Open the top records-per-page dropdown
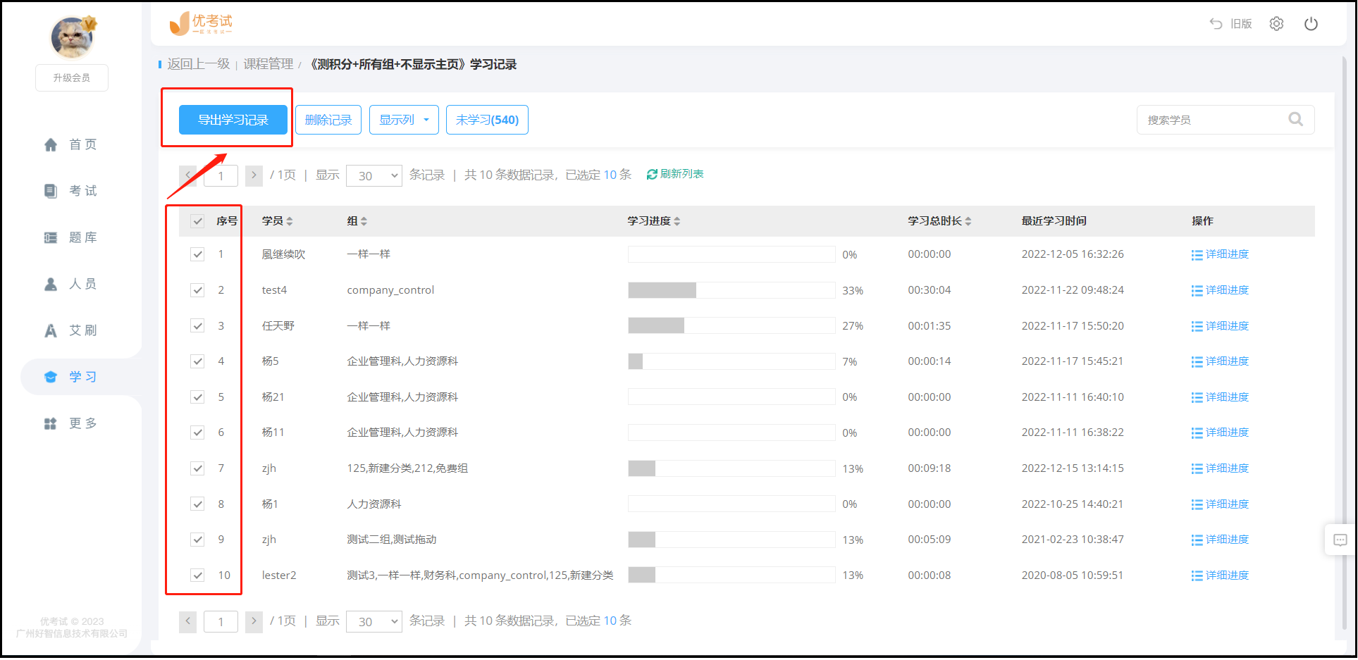The image size is (1358, 660). click(x=374, y=175)
